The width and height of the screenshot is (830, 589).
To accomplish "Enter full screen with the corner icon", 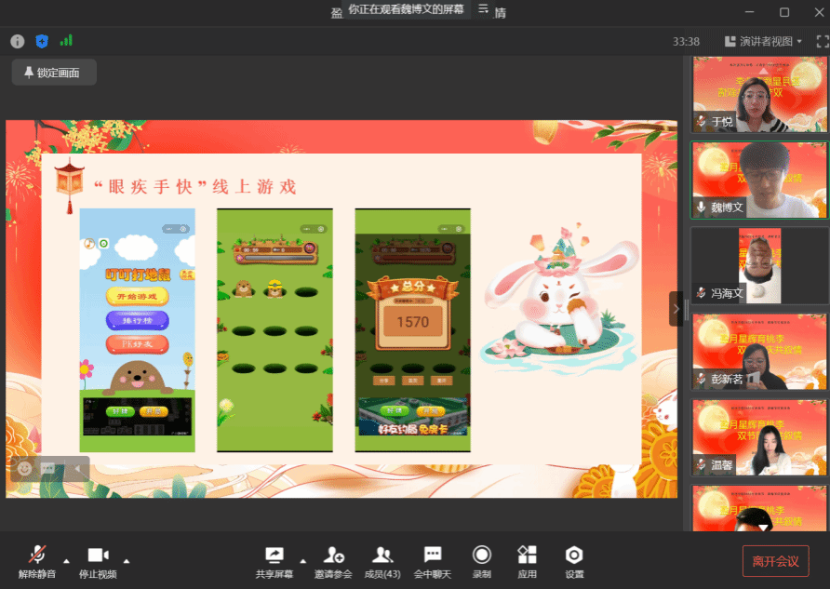I will [x=822, y=41].
